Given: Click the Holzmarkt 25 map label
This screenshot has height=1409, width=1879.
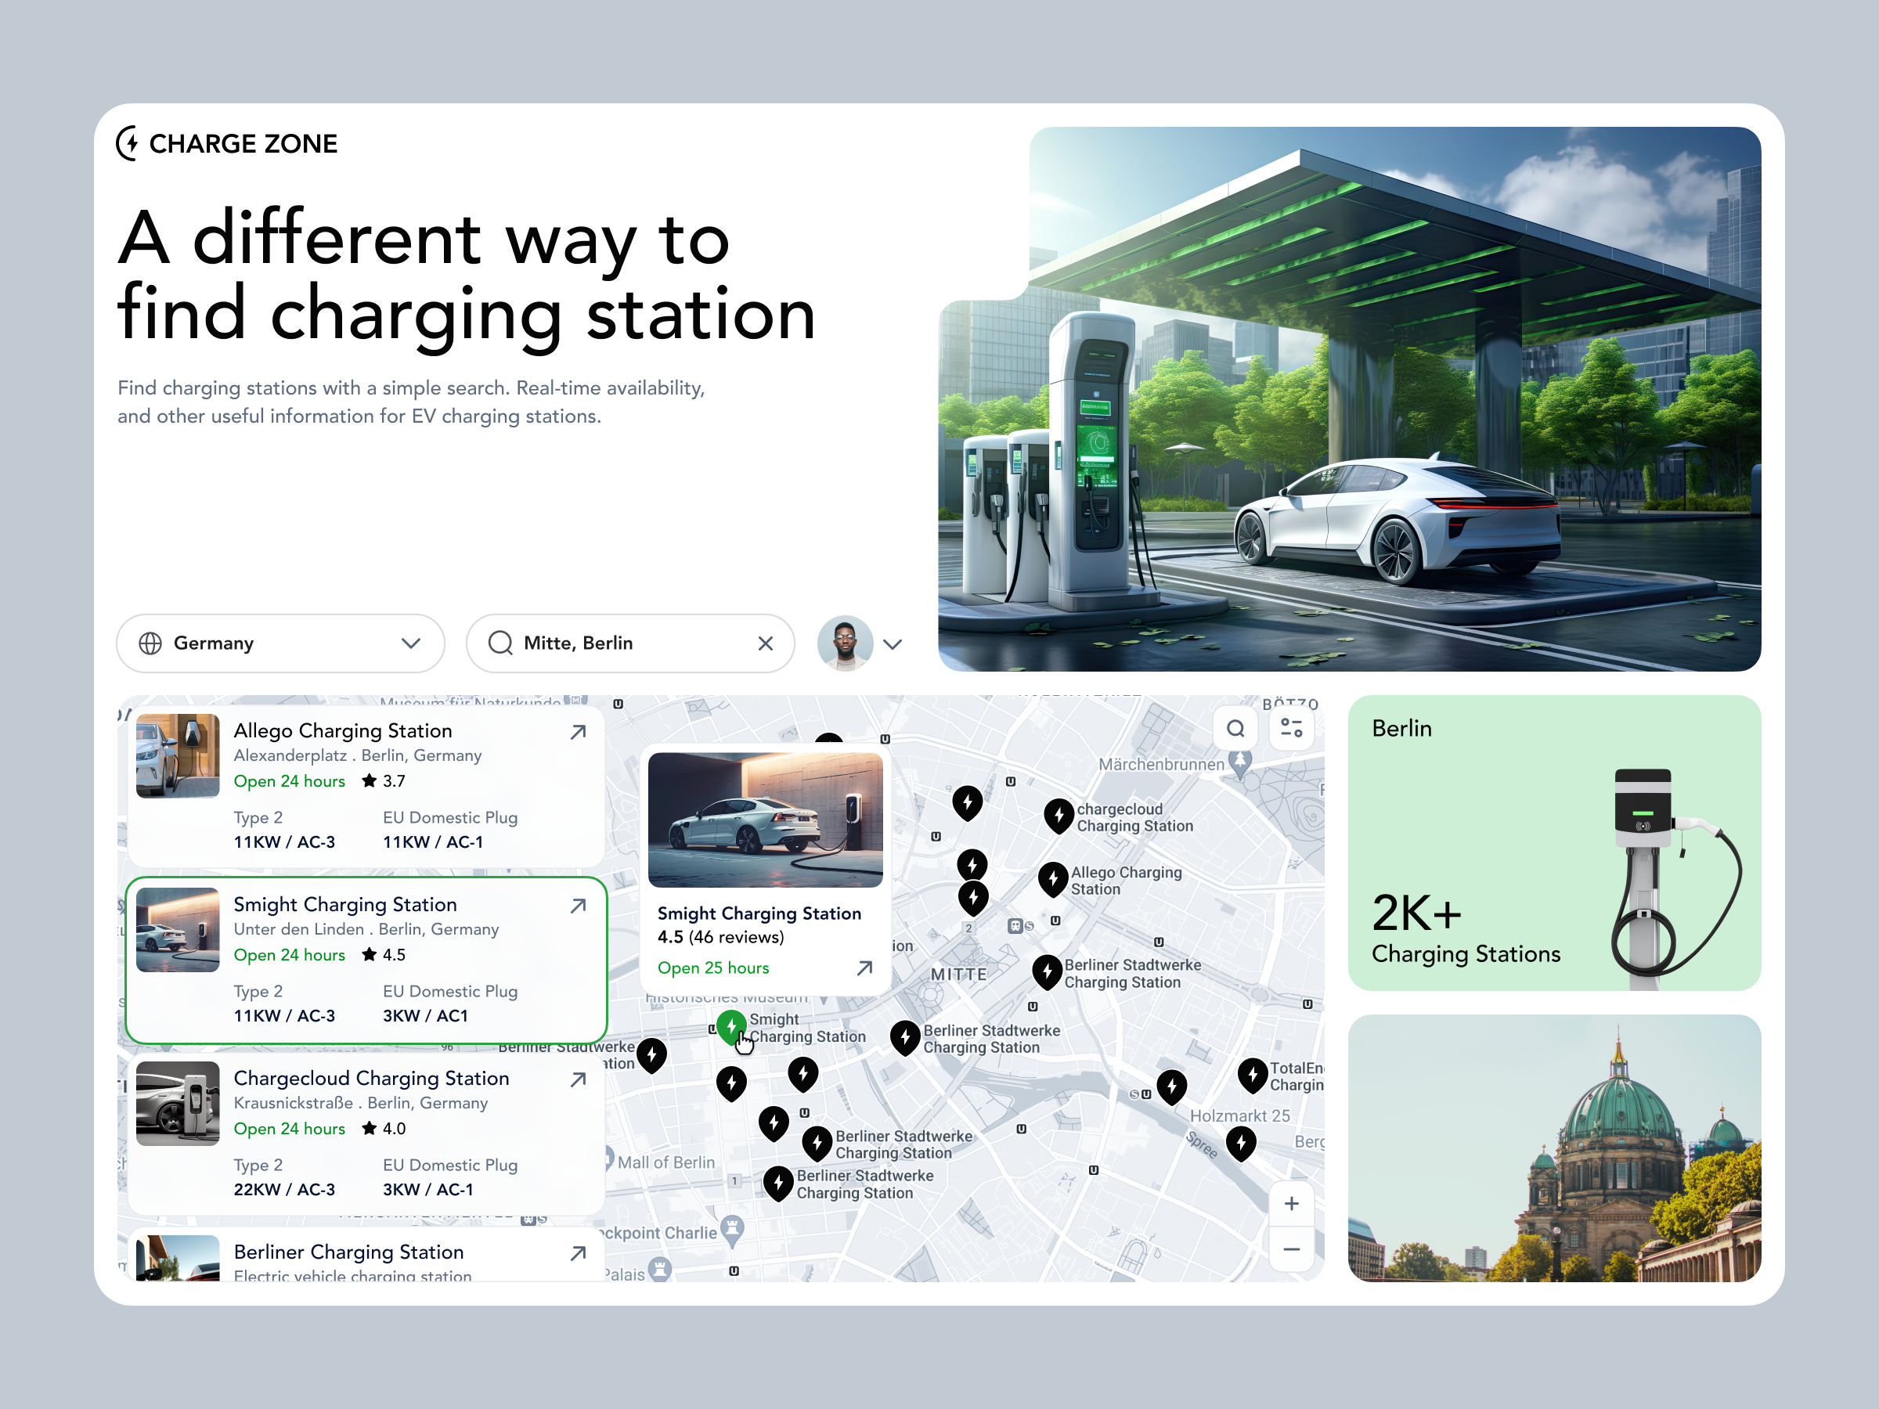Looking at the screenshot, I should coord(1239,1116).
